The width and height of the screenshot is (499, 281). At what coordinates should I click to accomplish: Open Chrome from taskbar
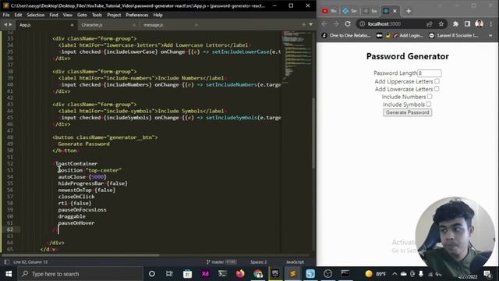[258, 274]
